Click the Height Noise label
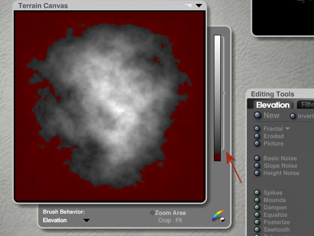 click(x=281, y=173)
